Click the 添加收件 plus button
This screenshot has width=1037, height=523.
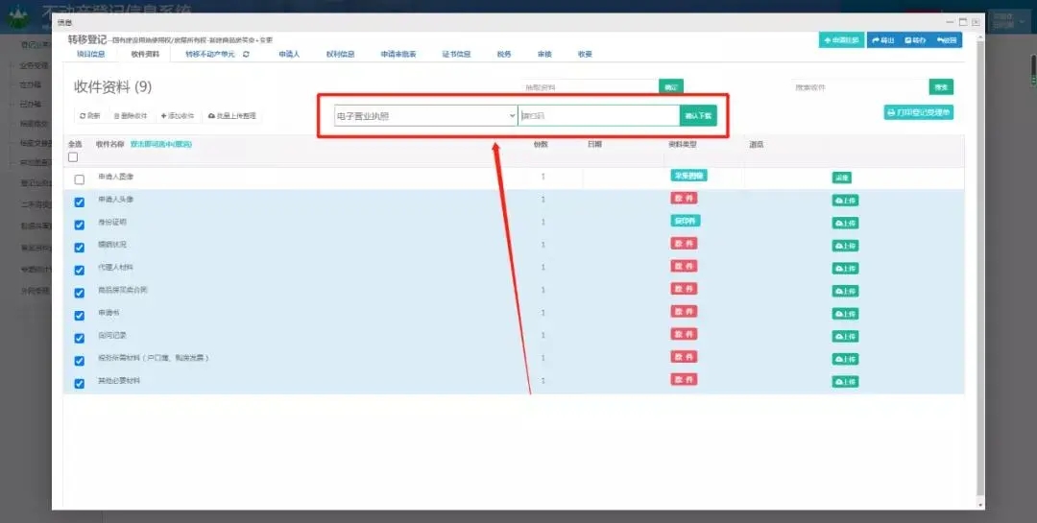coord(177,116)
